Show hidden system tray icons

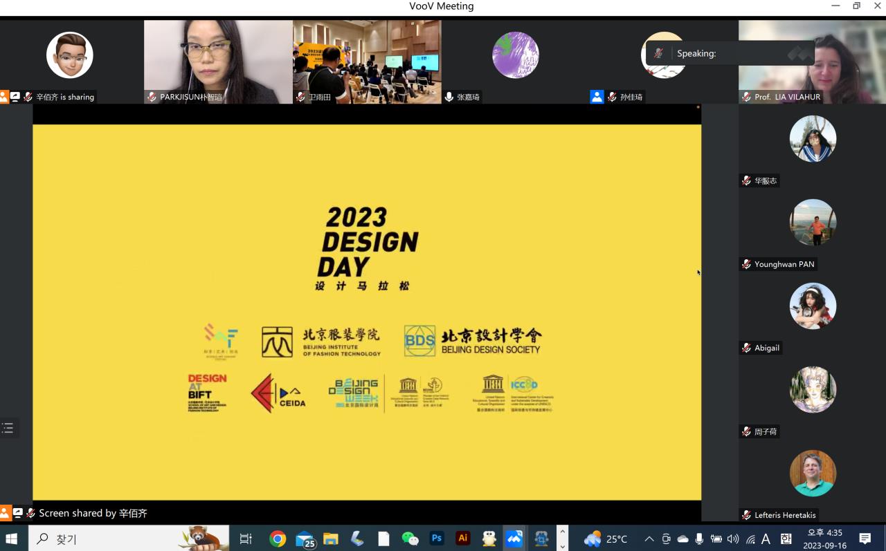click(x=649, y=539)
